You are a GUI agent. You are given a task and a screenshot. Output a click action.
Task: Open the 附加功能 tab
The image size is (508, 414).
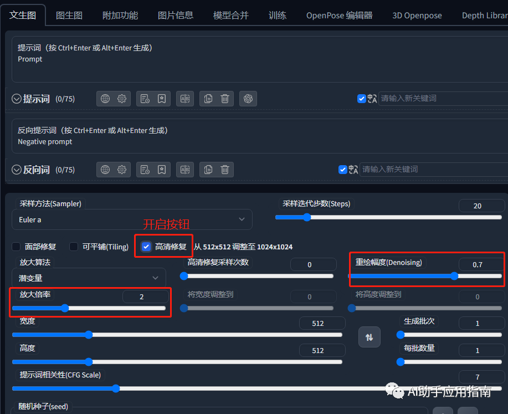[x=120, y=15]
